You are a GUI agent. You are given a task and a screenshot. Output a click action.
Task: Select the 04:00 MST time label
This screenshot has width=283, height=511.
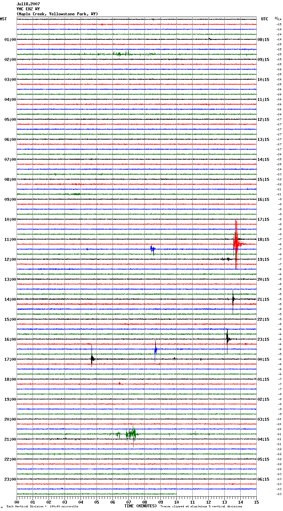click(10, 100)
